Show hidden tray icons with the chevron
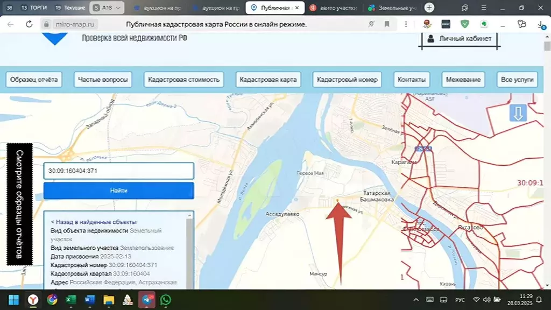Image resolution: width=551 pixels, height=310 pixels. tap(416, 300)
